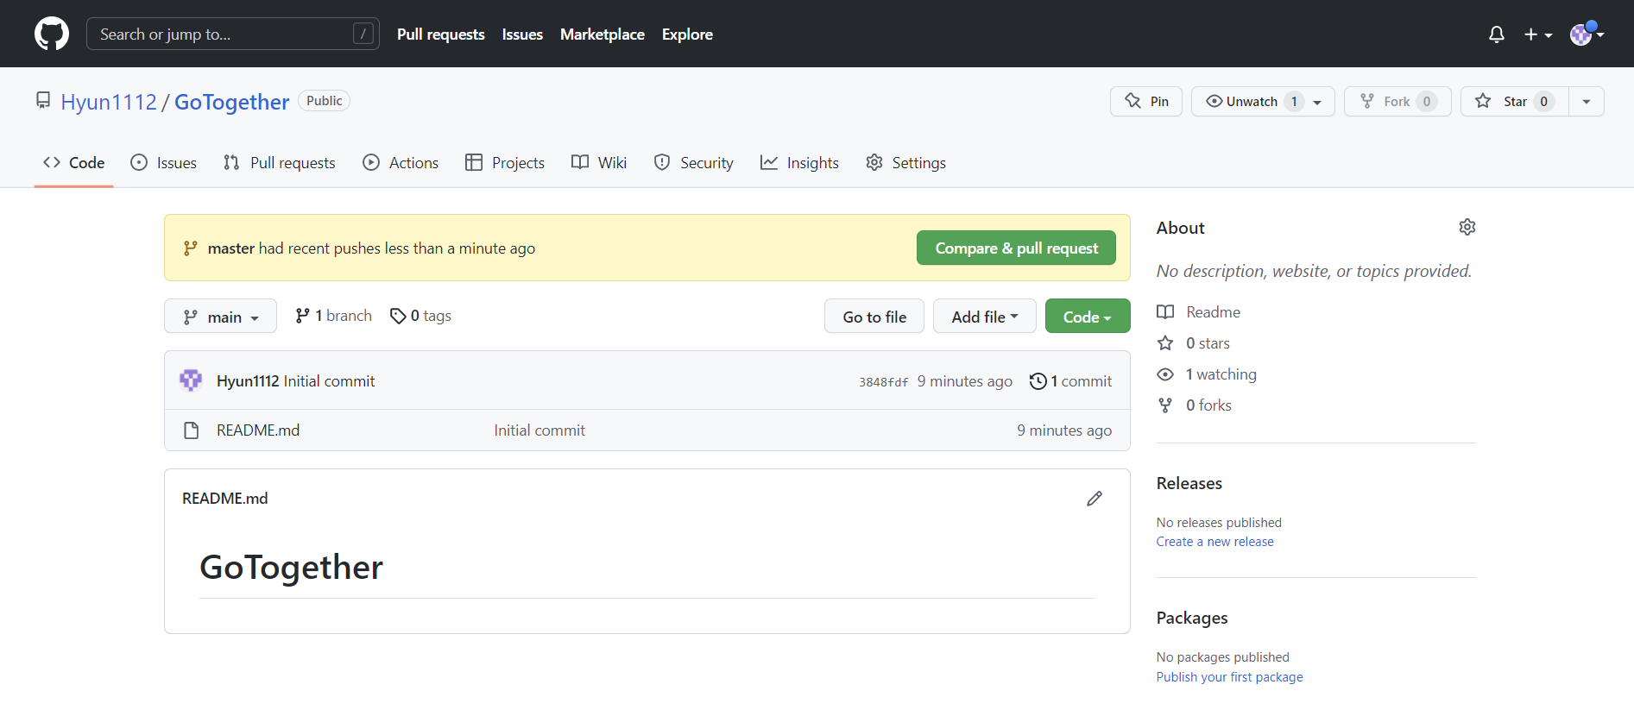Screen dimensions: 1634x716
Task: Click the Hyun1112 commit author avatar
Action: pyautogui.click(x=191, y=380)
